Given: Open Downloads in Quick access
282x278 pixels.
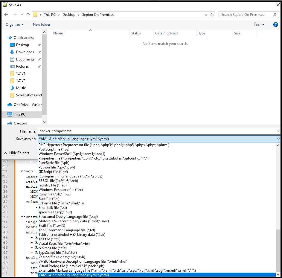Looking at the screenshot, I should [25, 52].
